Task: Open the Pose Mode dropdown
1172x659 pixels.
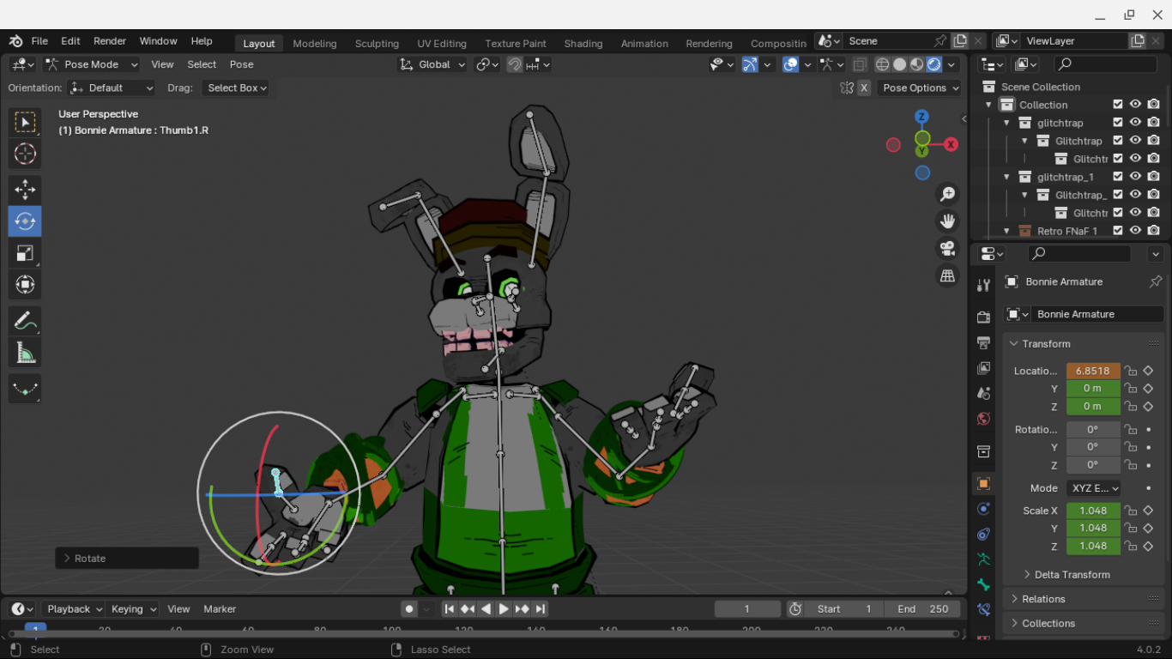Action: (x=92, y=64)
